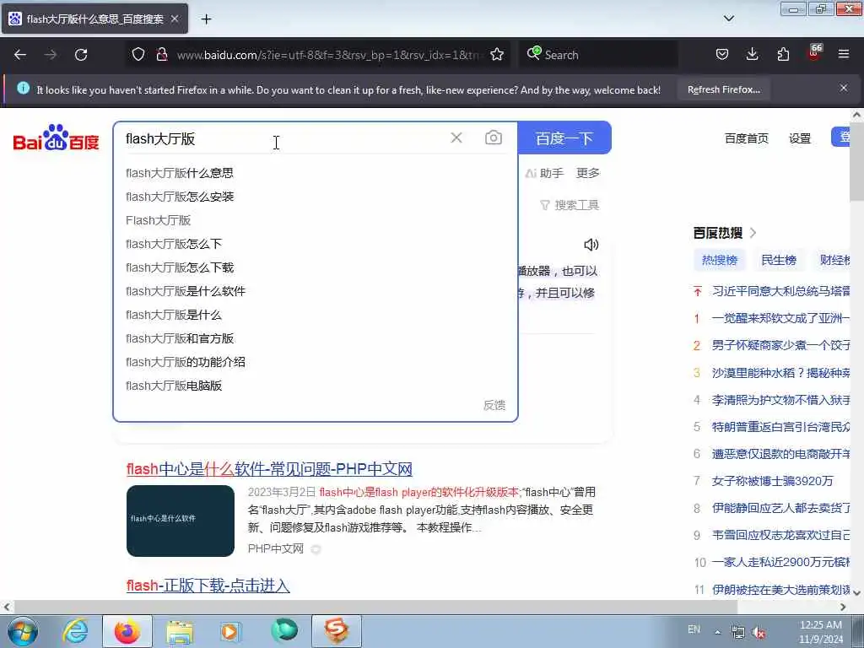The height and width of the screenshot is (648, 864).
Task: Click the horizontal scrollbar track
Action: point(425,607)
